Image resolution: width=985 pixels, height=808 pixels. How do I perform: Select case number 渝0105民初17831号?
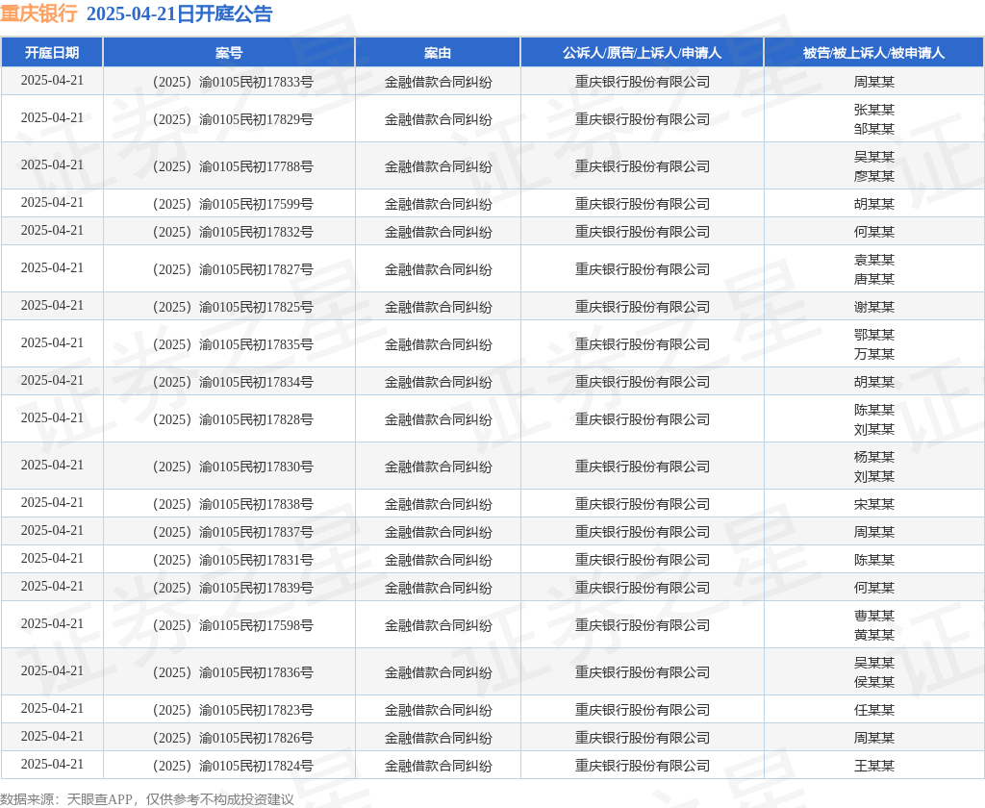coord(233,560)
